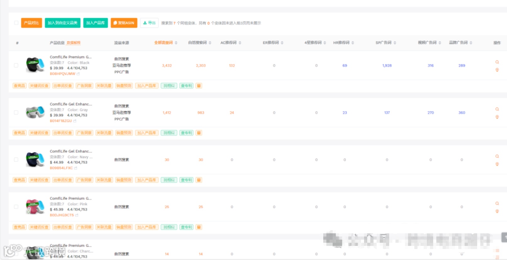Image resolution: width=507 pixels, height=260 pixels.
Task: Select the checkbox for the Navy ComfiLife product
Action: pyautogui.click(x=16, y=159)
